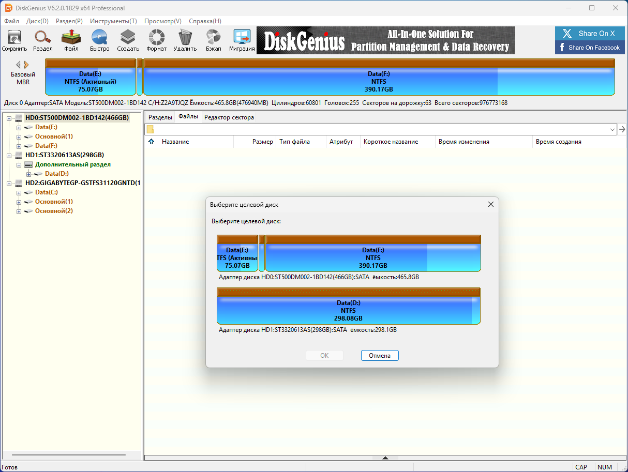Switch to the Редактор сектора tab
628x472 pixels.
point(229,117)
